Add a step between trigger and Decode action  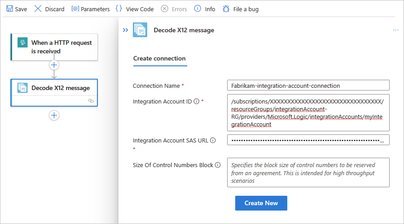(54, 65)
